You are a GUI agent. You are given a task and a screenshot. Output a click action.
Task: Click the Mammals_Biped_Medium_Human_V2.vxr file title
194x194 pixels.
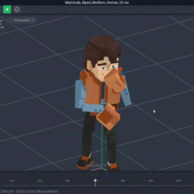pos(97,3)
